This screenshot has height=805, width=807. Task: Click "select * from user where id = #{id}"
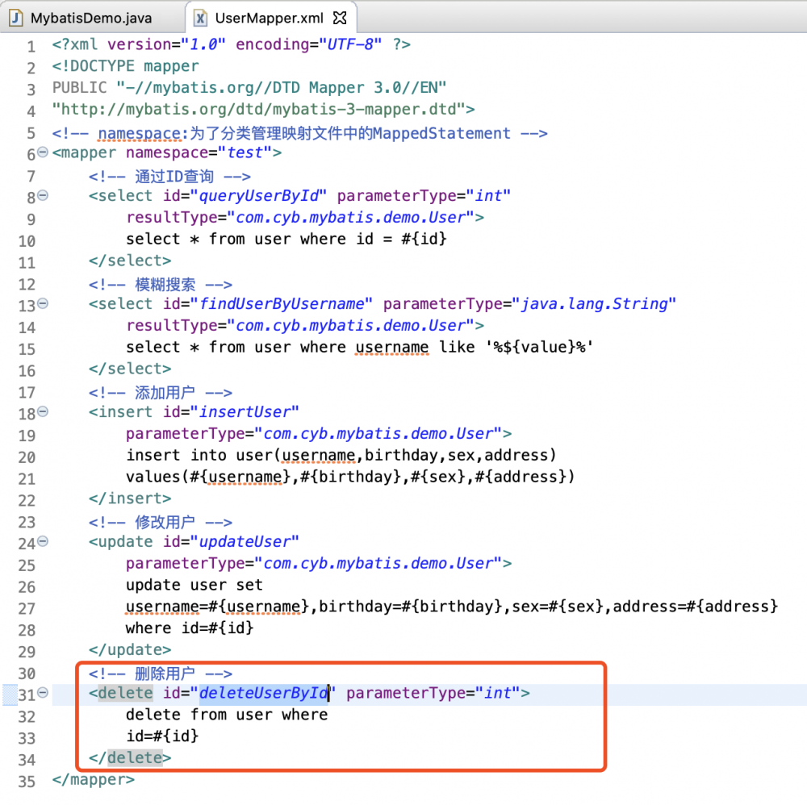coord(286,240)
